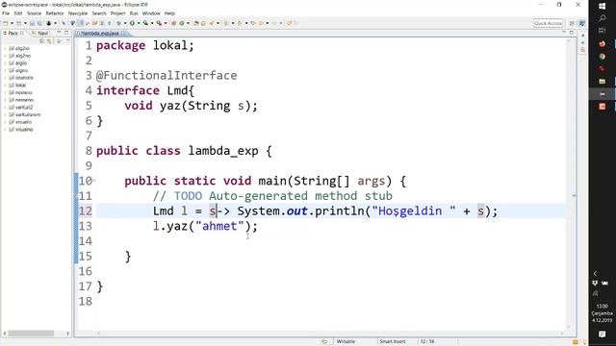Click the Package Explorer horizontal scrollbar thumb
The image size is (616, 346).
31,334
